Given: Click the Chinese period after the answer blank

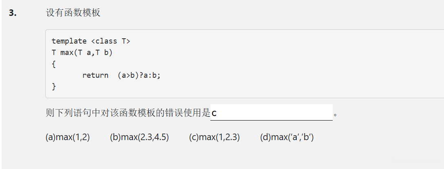Looking at the screenshot, I should [x=336, y=114].
